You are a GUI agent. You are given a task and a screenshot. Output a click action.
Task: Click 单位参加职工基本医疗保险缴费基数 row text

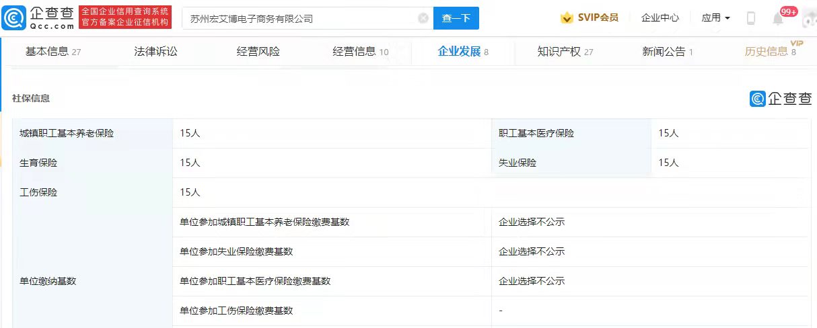point(255,281)
